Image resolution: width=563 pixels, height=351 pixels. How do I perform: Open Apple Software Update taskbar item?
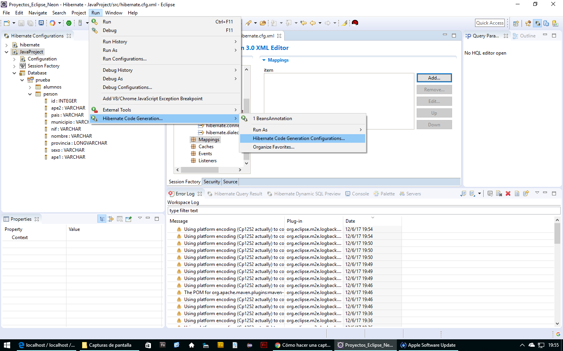428,345
